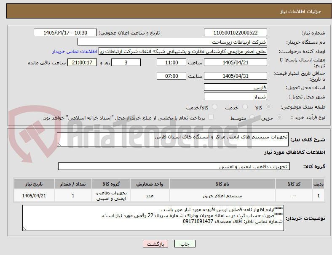Click the فارس delivery province field
Screen dimensions: 332x255
(235, 88)
